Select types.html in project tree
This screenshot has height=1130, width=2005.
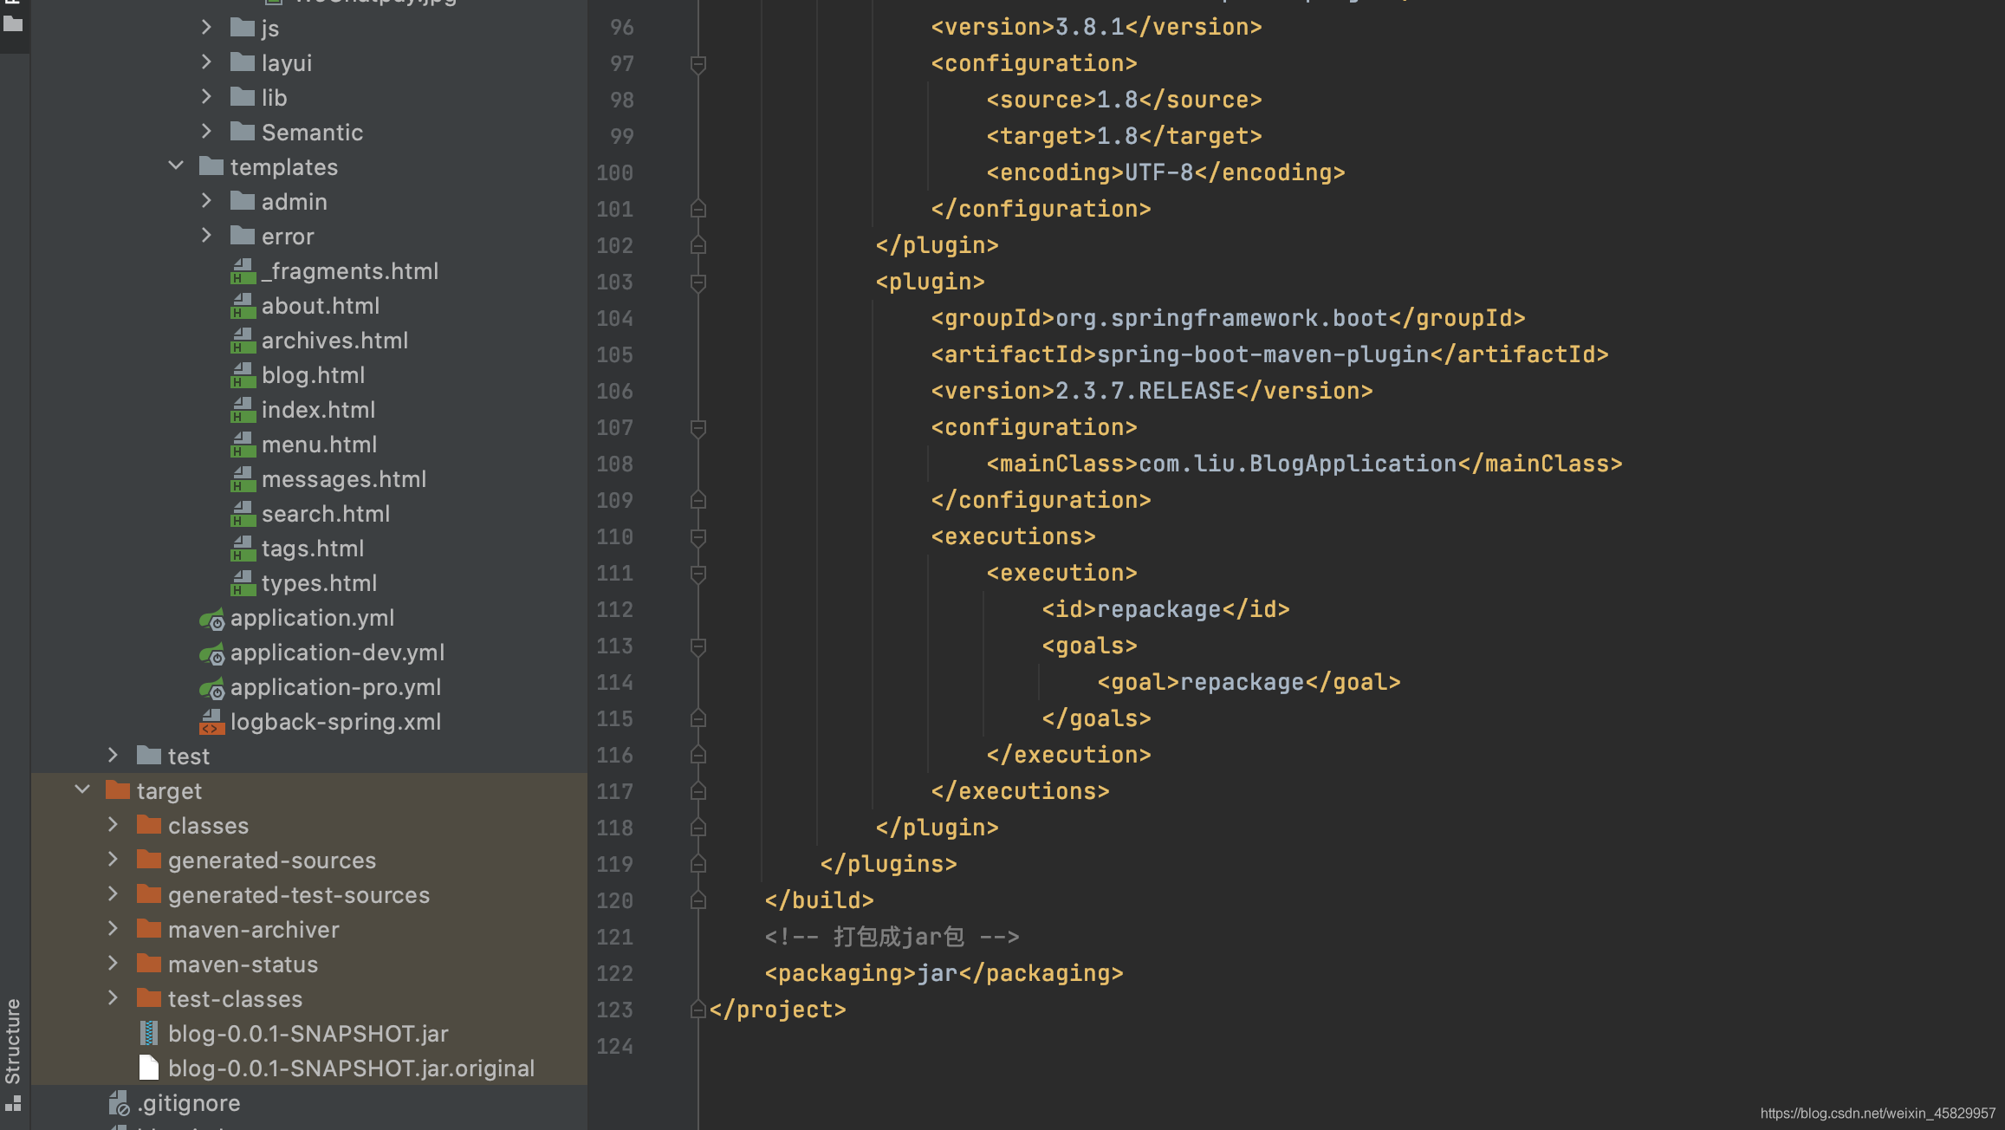point(319,583)
